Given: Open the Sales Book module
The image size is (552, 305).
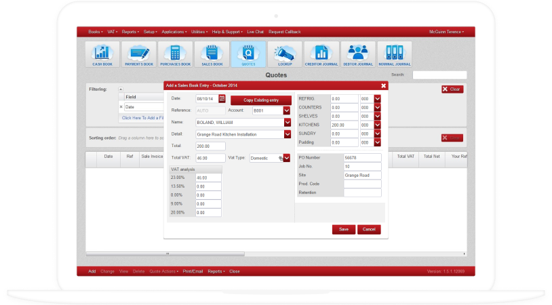Looking at the screenshot, I should (x=212, y=54).
